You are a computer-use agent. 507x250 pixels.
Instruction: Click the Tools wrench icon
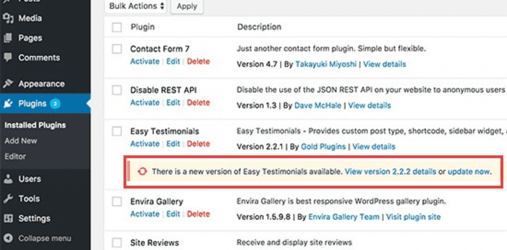8,199
